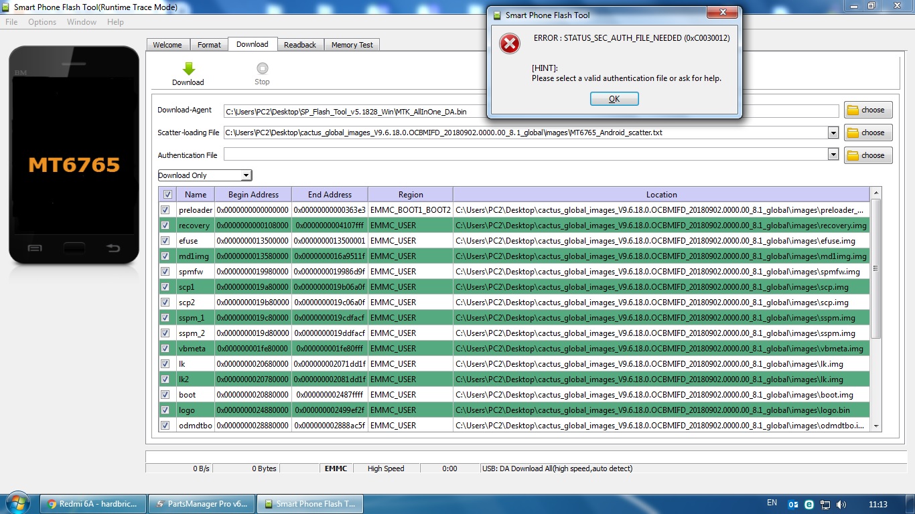Image resolution: width=915 pixels, height=514 pixels.
Task: Uncheck the recovery partition checkbox
Action: [x=165, y=226]
